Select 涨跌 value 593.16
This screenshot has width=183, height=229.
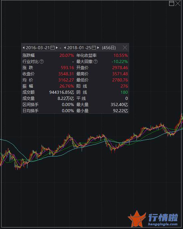pyautogui.click(x=67, y=68)
